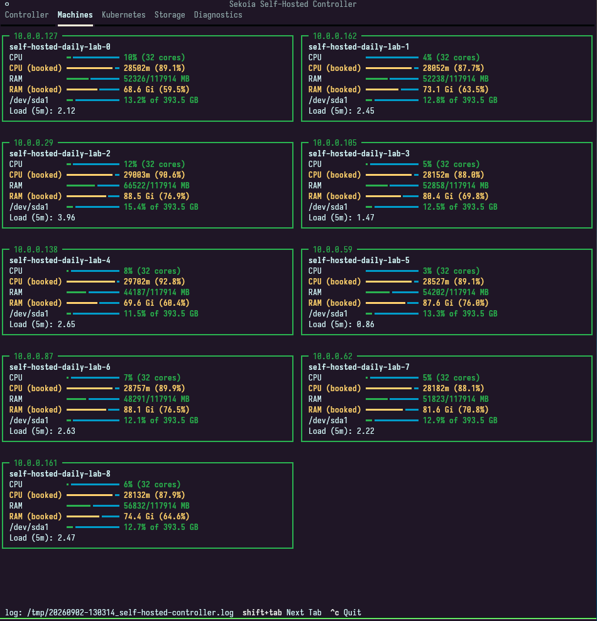Select machine name self-hosted-daily-lab-3
The image size is (597, 621).
click(359, 153)
